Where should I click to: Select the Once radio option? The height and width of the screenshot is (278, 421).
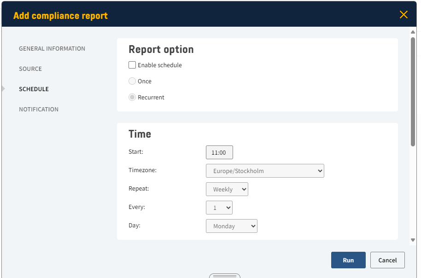coord(132,81)
